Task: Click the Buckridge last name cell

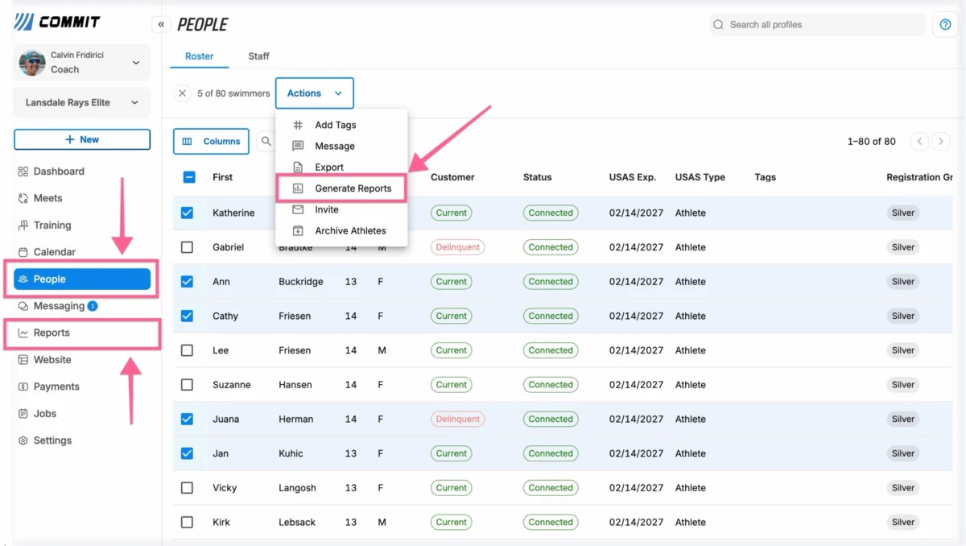Action: point(301,282)
